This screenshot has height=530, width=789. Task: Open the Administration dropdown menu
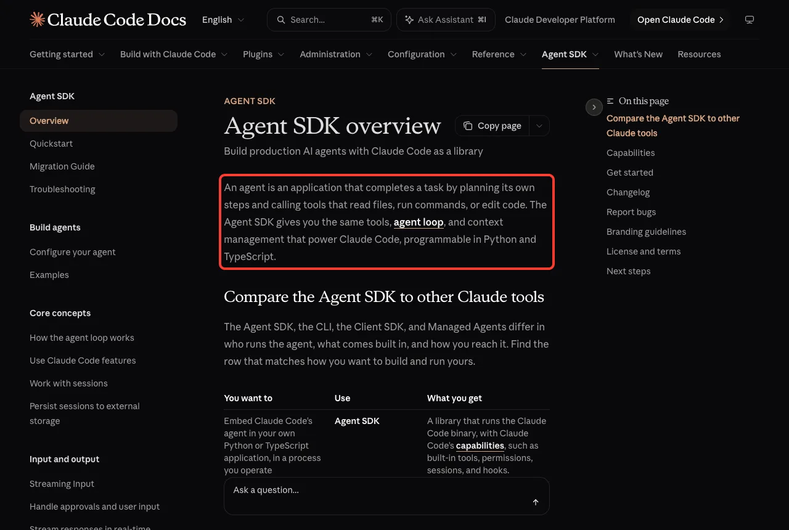pos(336,54)
